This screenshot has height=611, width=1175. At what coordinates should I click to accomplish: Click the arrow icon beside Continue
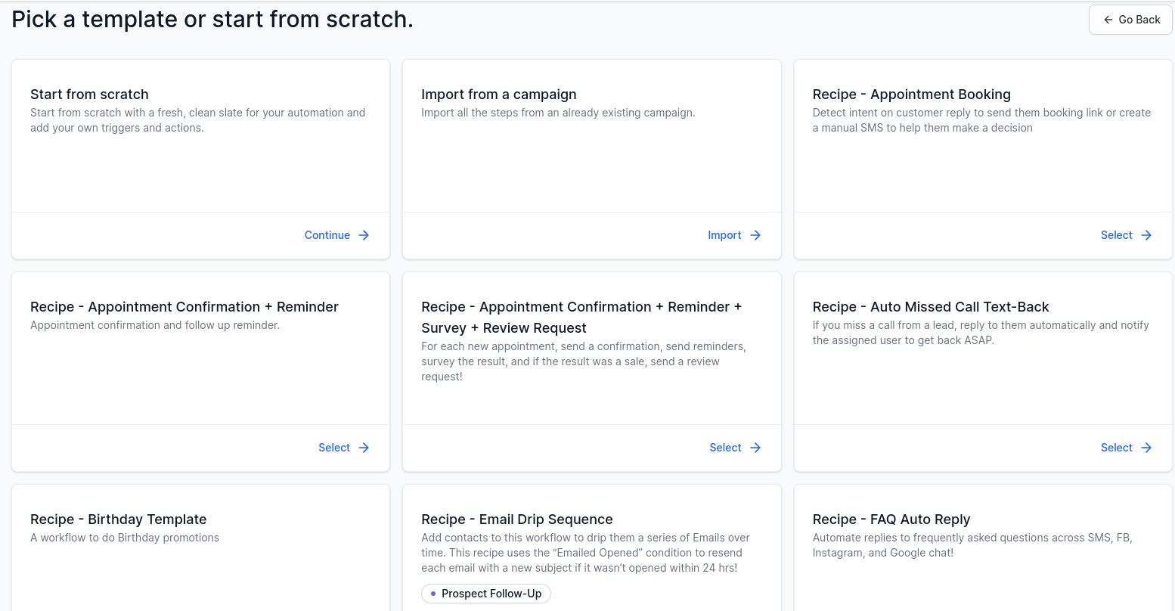tap(364, 235)
